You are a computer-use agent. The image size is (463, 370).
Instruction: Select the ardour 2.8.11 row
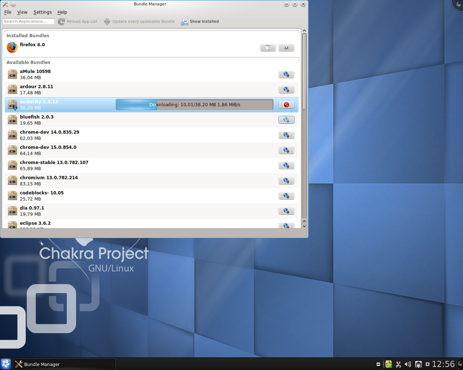click(152, 90)
